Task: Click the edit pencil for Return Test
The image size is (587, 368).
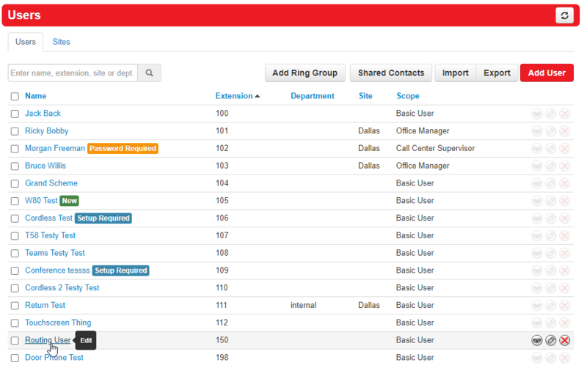Action: tap(551, 306)
